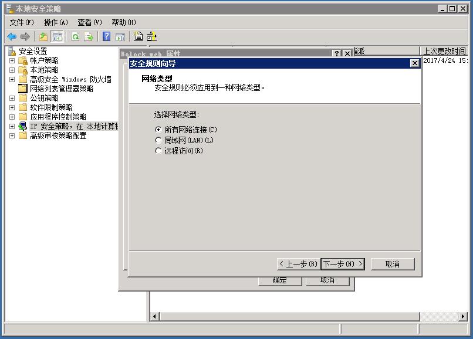Select the 局域网(LAN) network type option
The image size is (473, 339).
[x=158, y=140]
